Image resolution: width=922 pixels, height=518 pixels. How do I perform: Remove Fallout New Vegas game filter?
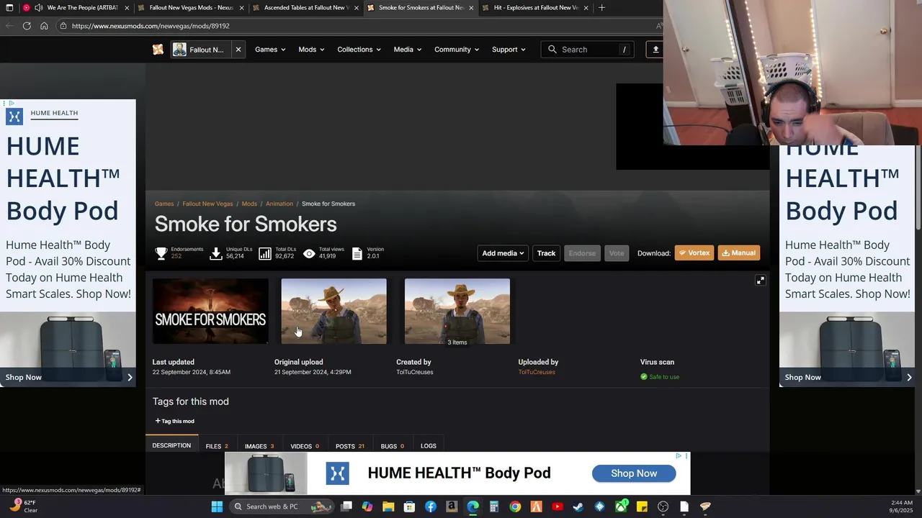click(x=238, y=50)
